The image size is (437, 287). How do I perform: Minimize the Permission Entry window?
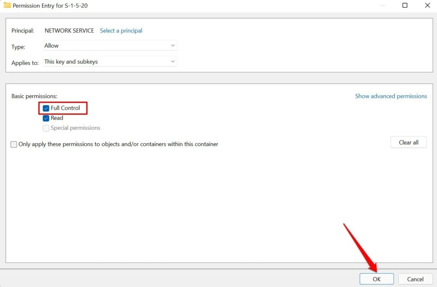click(383, 5)
